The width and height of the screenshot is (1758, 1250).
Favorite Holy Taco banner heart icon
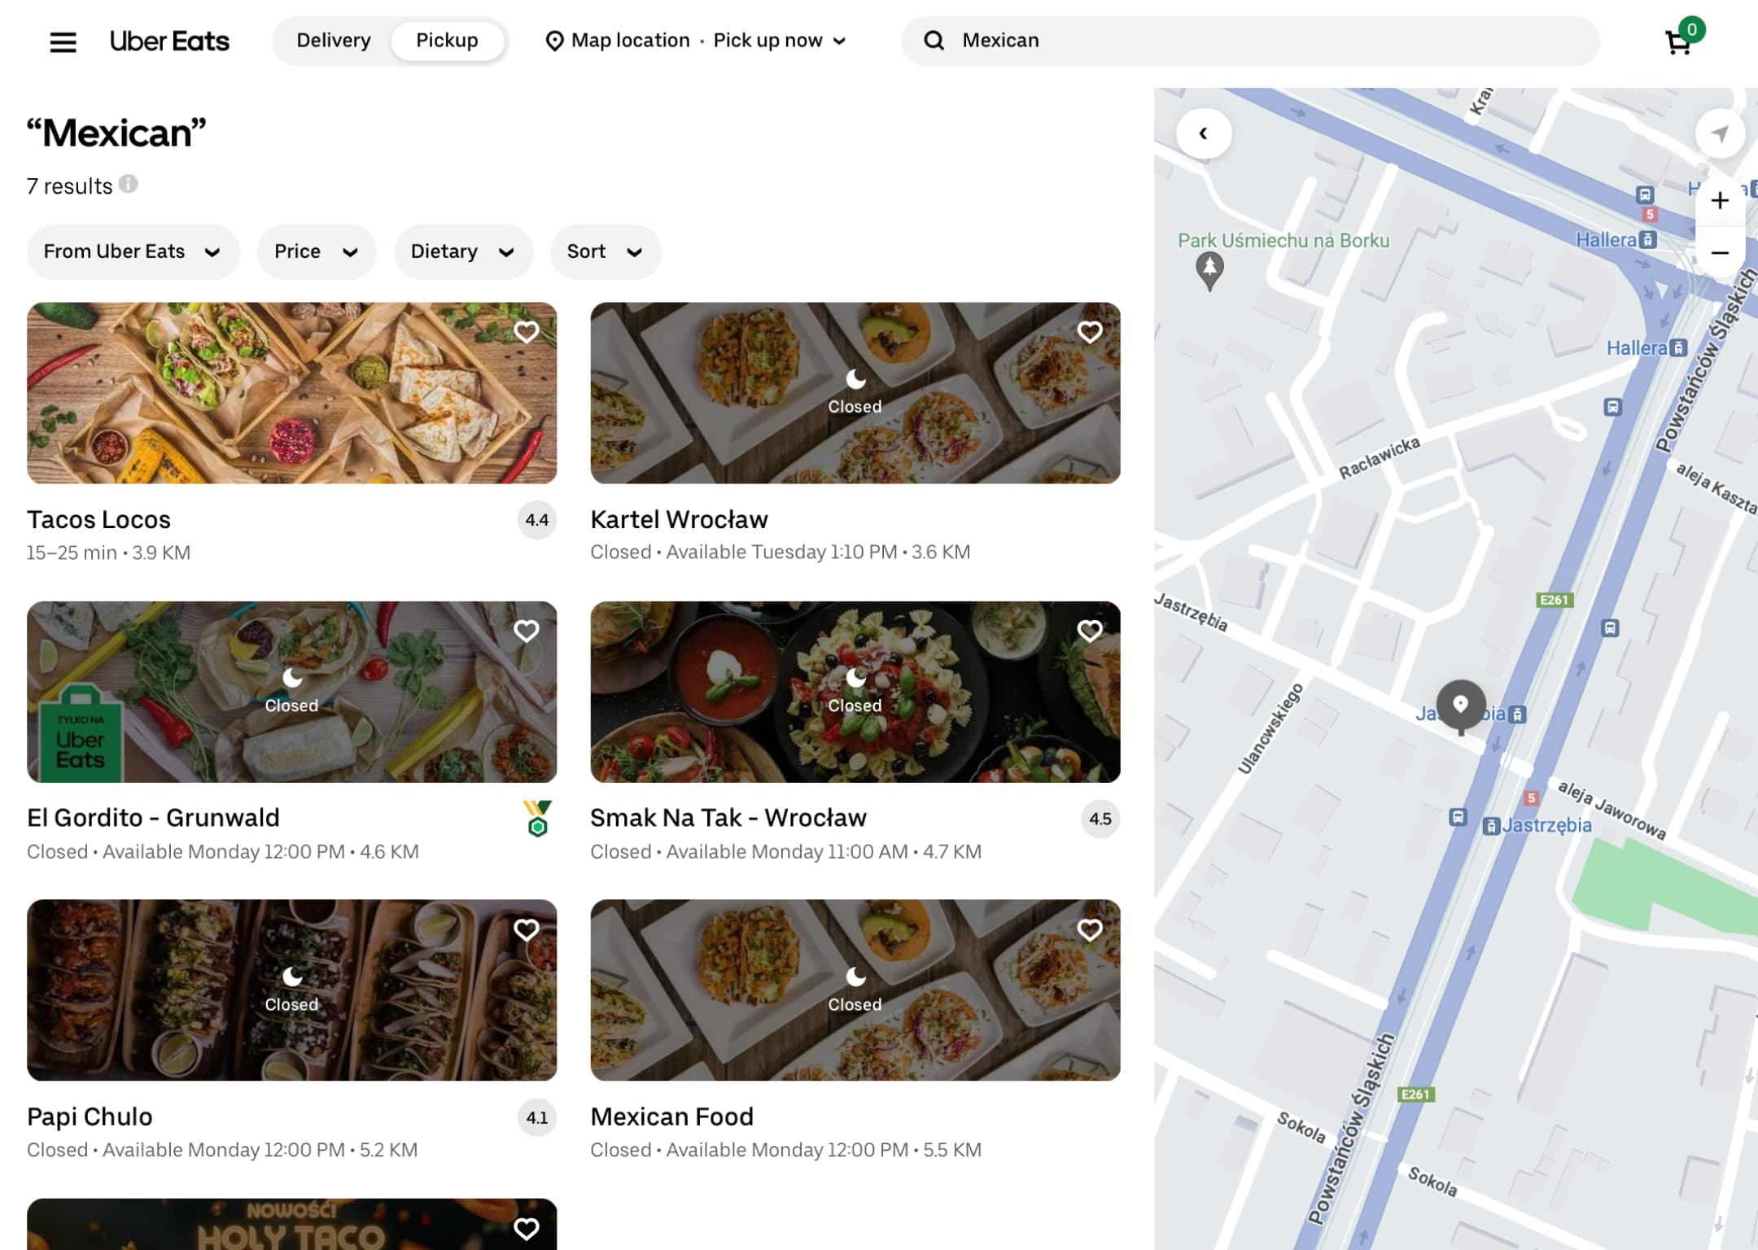pos(527,1228)
